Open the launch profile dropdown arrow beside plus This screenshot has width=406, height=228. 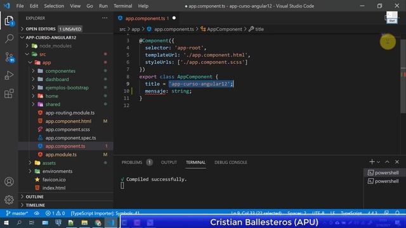pyautogui.click(x=378, y=162)
